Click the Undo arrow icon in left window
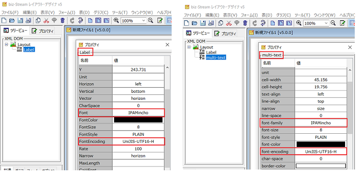 coord(72,20)
